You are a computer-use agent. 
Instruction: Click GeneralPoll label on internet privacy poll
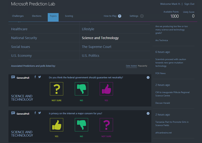(23, 114)
